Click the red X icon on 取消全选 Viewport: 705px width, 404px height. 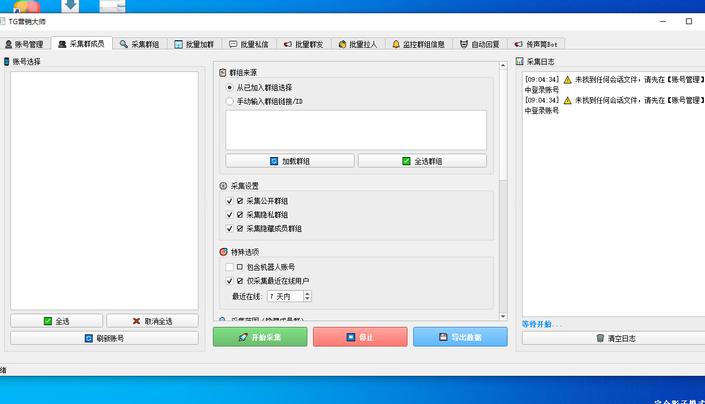tap(136, 321)
